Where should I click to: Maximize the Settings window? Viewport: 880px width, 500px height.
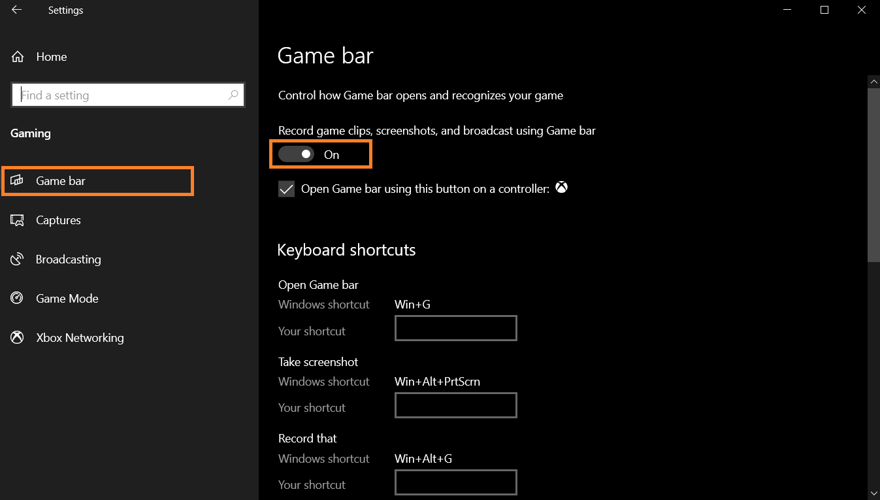point(824,10)
